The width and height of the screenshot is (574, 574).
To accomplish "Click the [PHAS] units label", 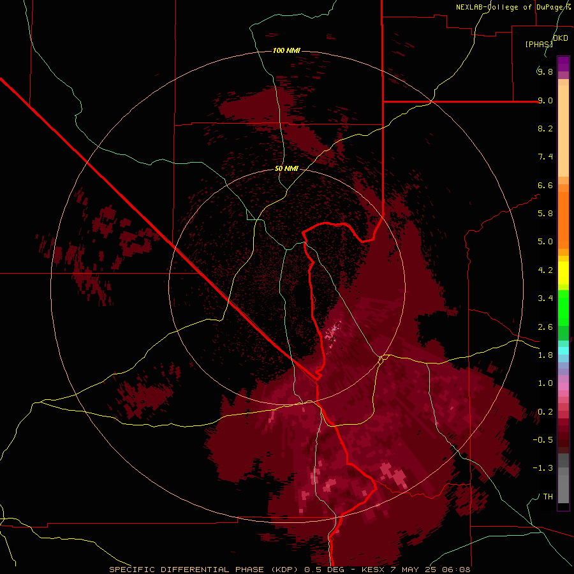I will click(539, 44).
